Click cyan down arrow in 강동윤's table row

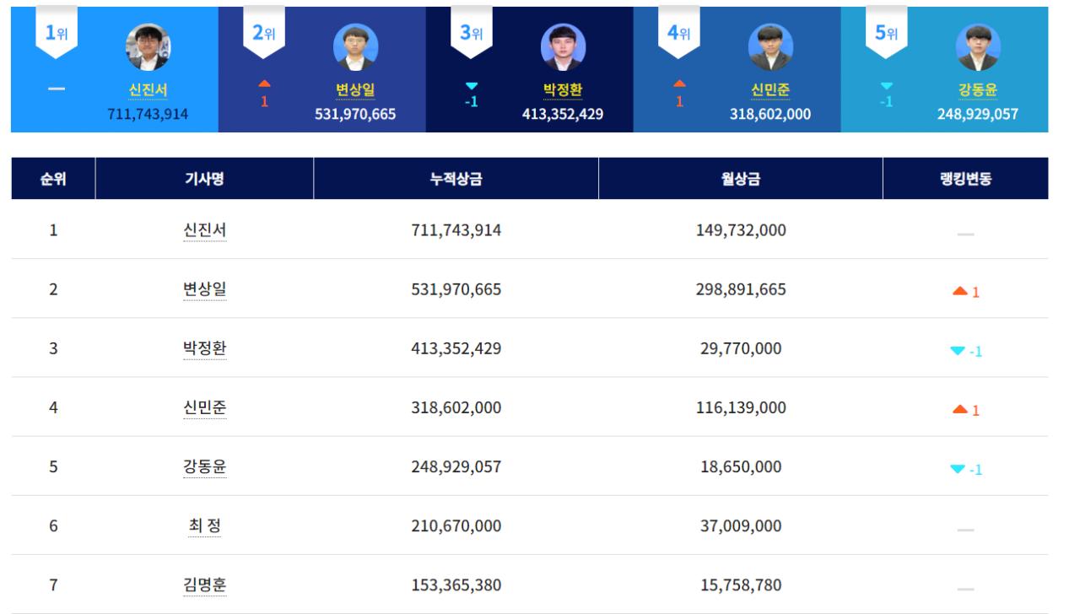(958, 469)
